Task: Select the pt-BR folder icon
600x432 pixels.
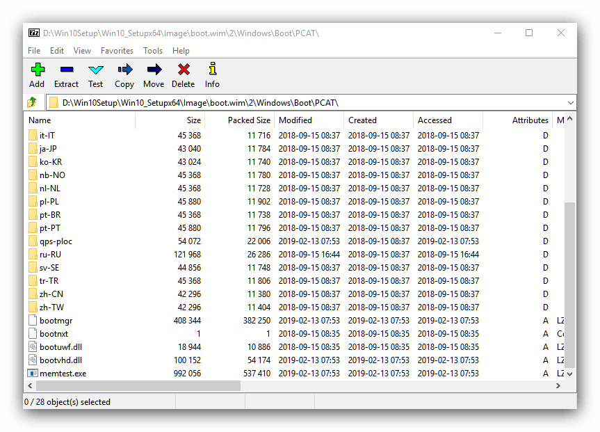Action: (x=33, y=214)
